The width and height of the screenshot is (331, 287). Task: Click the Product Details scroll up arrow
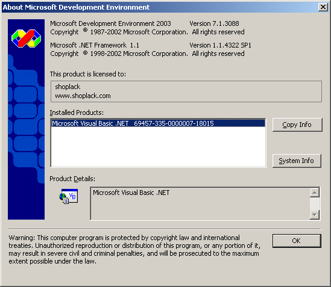point(315,193)
